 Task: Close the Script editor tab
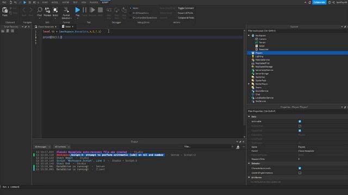click(x=72, y=27)
